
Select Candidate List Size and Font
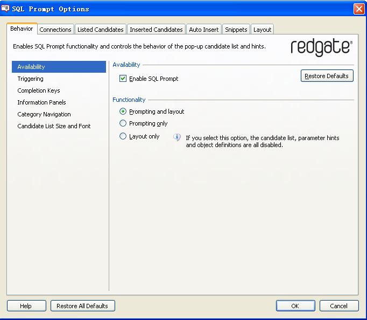point(59,126)
